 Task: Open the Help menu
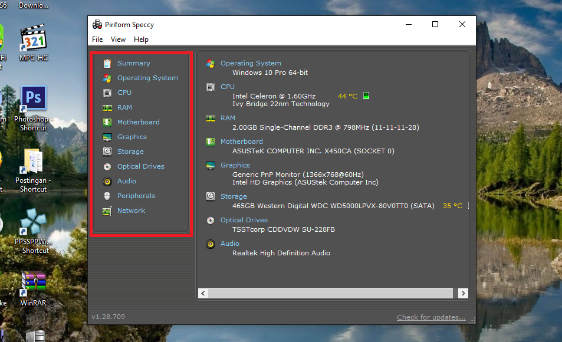coord(141,40)
